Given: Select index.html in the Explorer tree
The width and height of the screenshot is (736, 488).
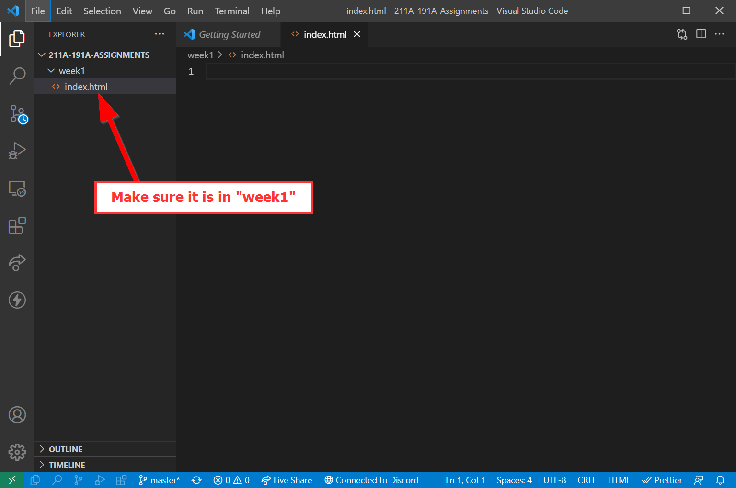Looking at the screenshot, I should (x=86, y=87).
